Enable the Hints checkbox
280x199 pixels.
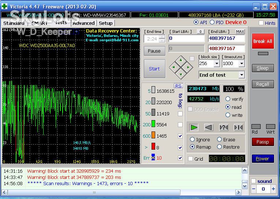[261, 23]
